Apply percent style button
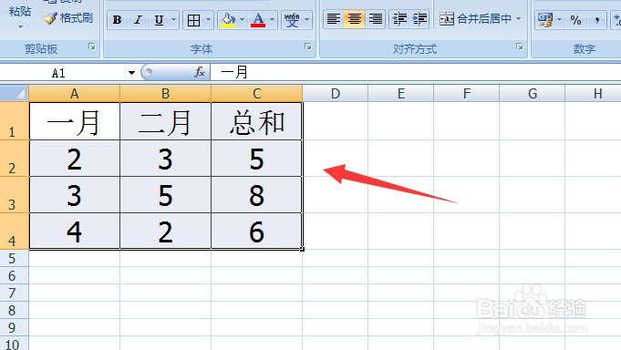This screenshot has height=350, width=621. click(x=575, y=20)
